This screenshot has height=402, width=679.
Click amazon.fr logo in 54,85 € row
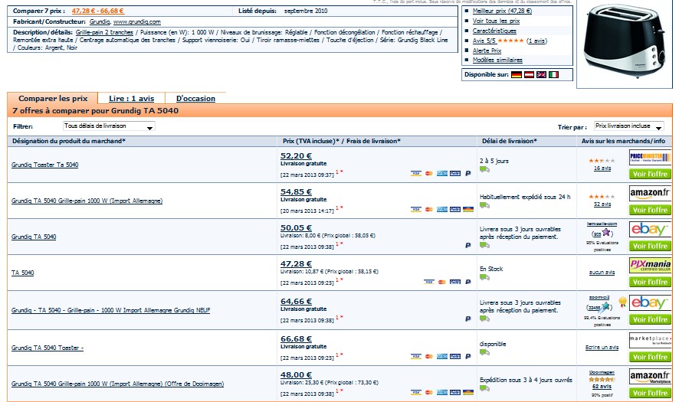tap(650, 193)
